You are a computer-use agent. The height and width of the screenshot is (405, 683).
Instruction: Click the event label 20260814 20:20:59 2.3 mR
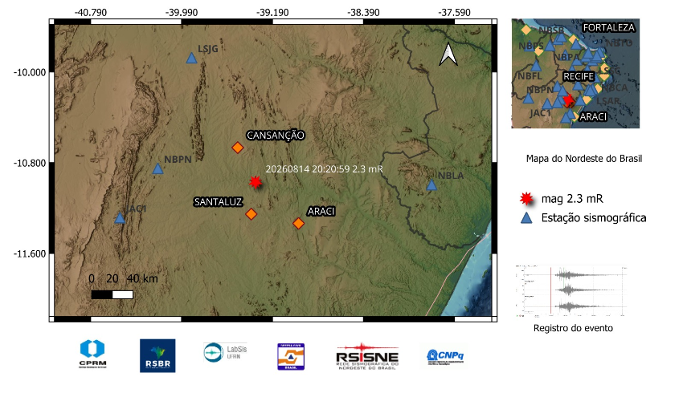[324, 169]
